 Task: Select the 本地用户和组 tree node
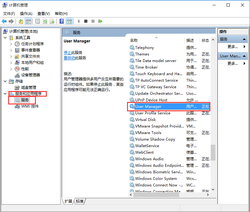(32, 62)
